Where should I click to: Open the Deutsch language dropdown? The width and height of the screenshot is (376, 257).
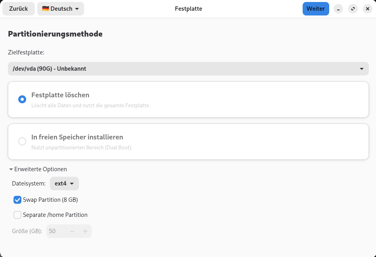(61, 9)
